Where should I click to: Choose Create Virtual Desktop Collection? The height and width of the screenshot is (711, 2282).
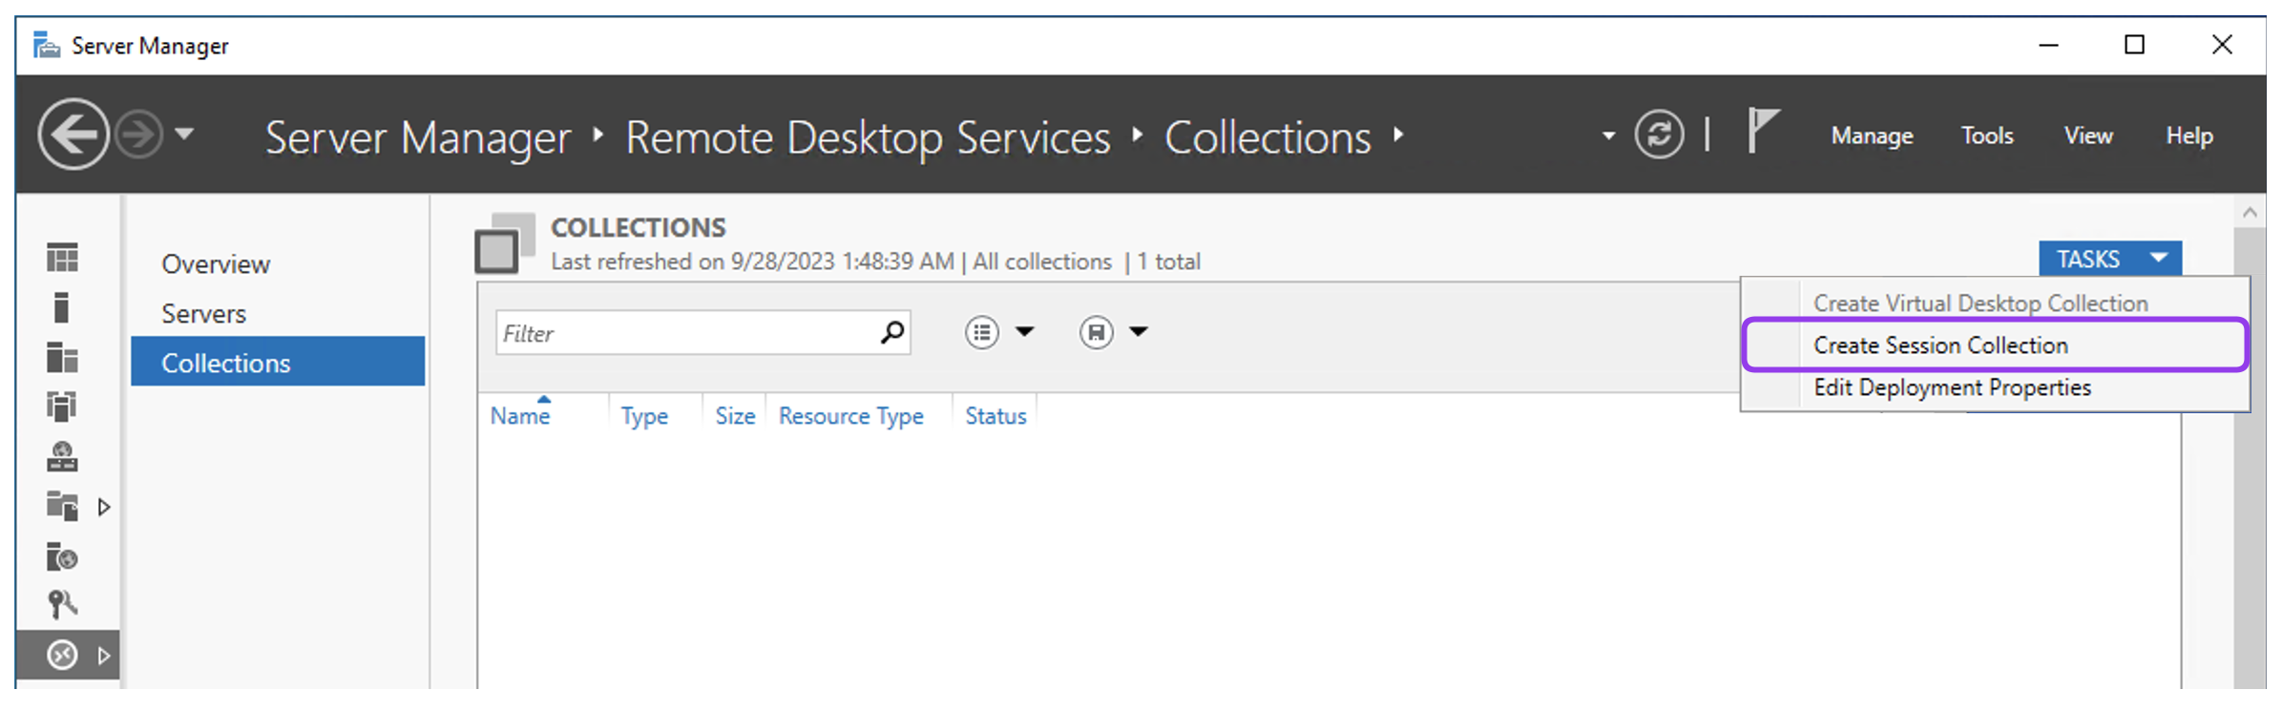[1980, 303]
